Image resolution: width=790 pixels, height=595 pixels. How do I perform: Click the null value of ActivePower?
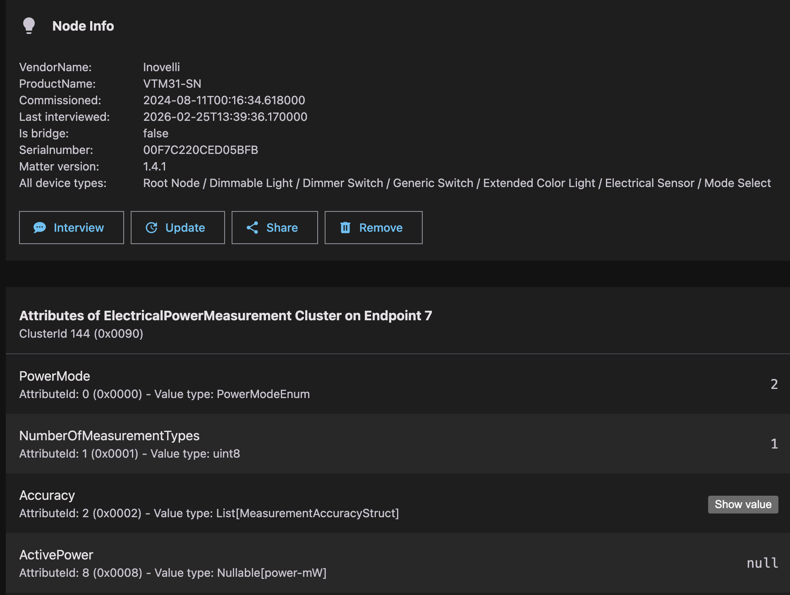coord(762,563)
